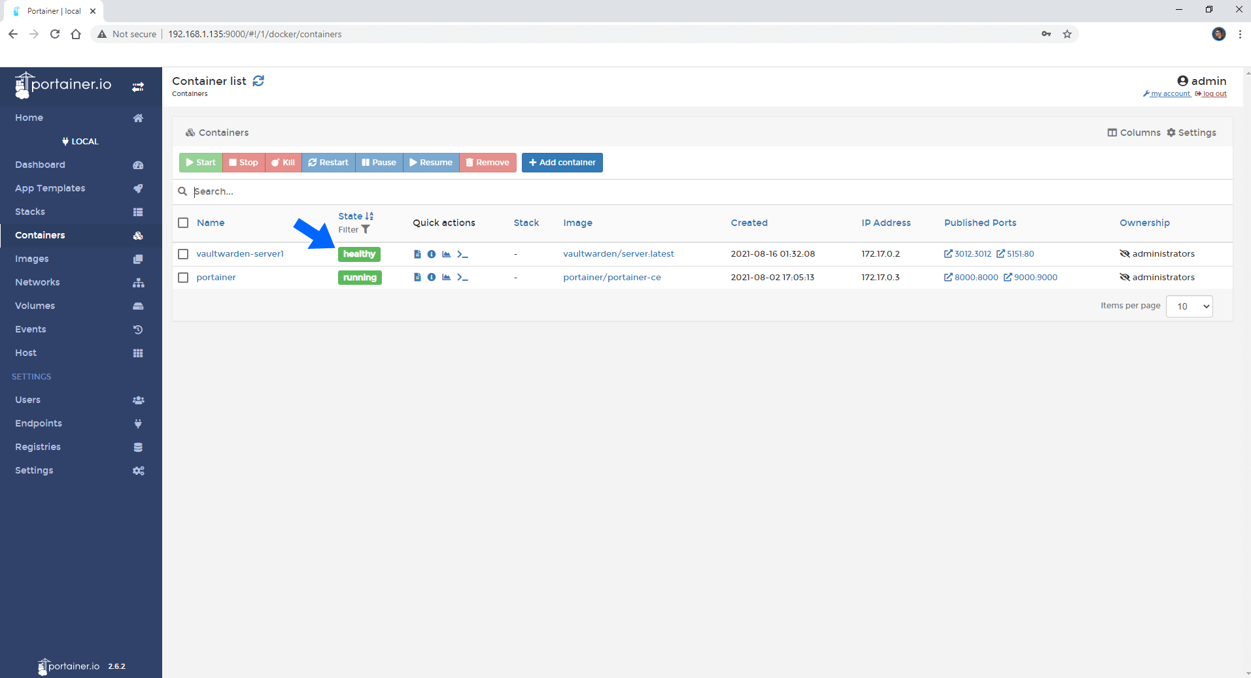Click the endpoint switcher icon beside portainer.io logo
The height and width of the screenshot is (678, 1251).
click(138, 86)
